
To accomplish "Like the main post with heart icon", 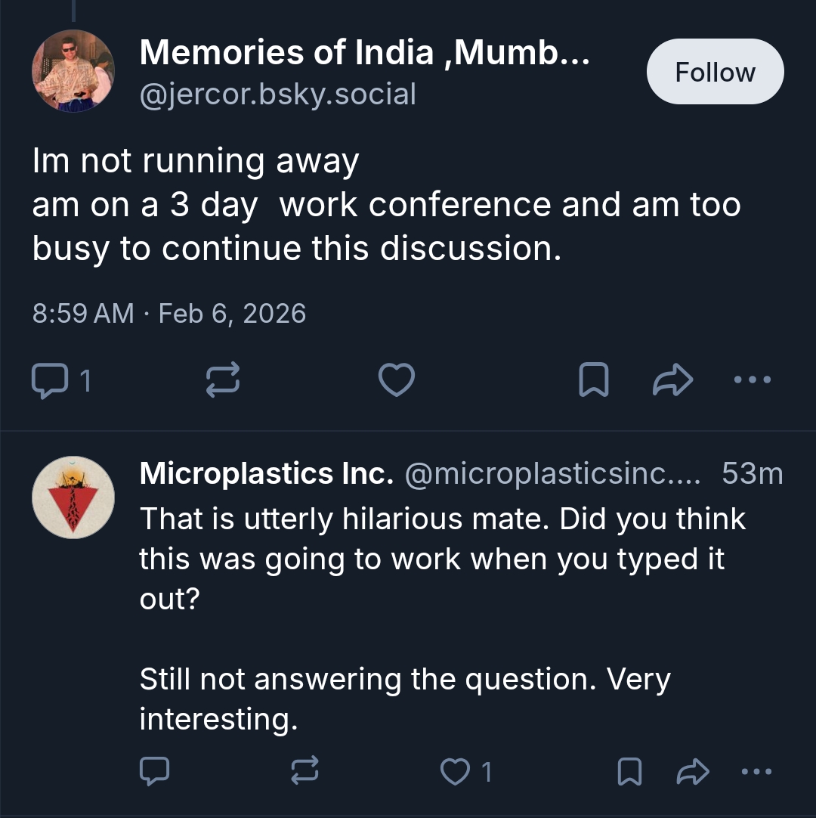I will pos(396,380).
